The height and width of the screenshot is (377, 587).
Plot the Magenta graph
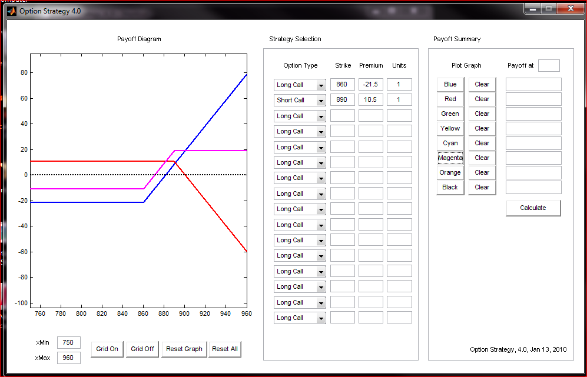click(450, 158)
